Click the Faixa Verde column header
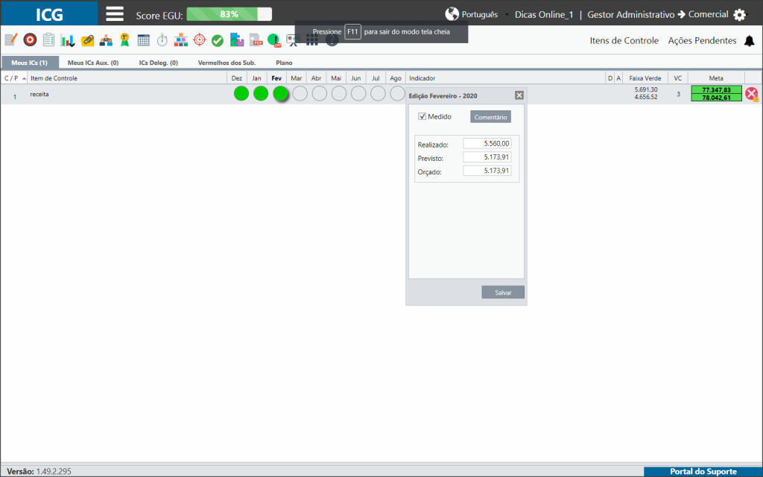This screenshot has width=763, height=477. 645,78
